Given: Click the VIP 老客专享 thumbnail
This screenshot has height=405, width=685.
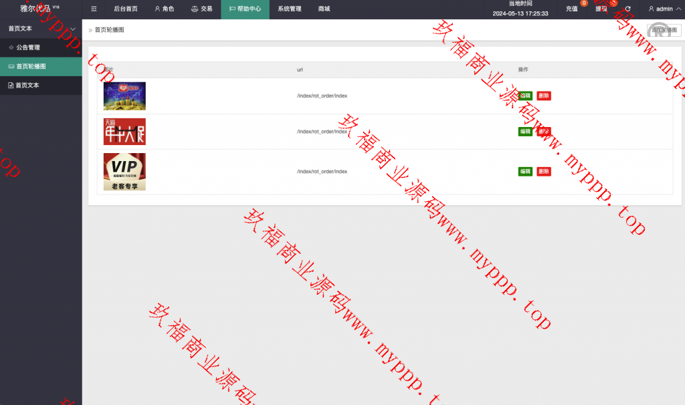Looking at the screenshot, I should tap(124, 172).
